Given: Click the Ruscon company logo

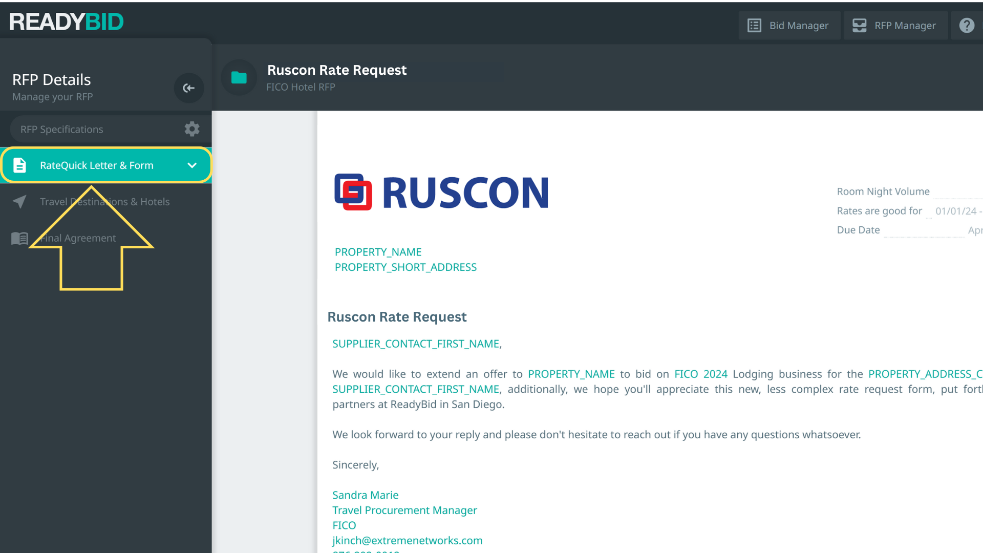Looking at the screenshot, I should (x=441, y=193).
